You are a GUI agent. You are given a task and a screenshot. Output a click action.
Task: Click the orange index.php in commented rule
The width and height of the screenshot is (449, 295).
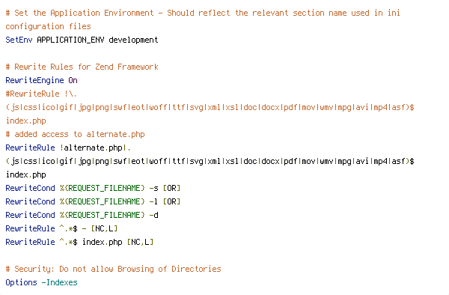(25, 121)
